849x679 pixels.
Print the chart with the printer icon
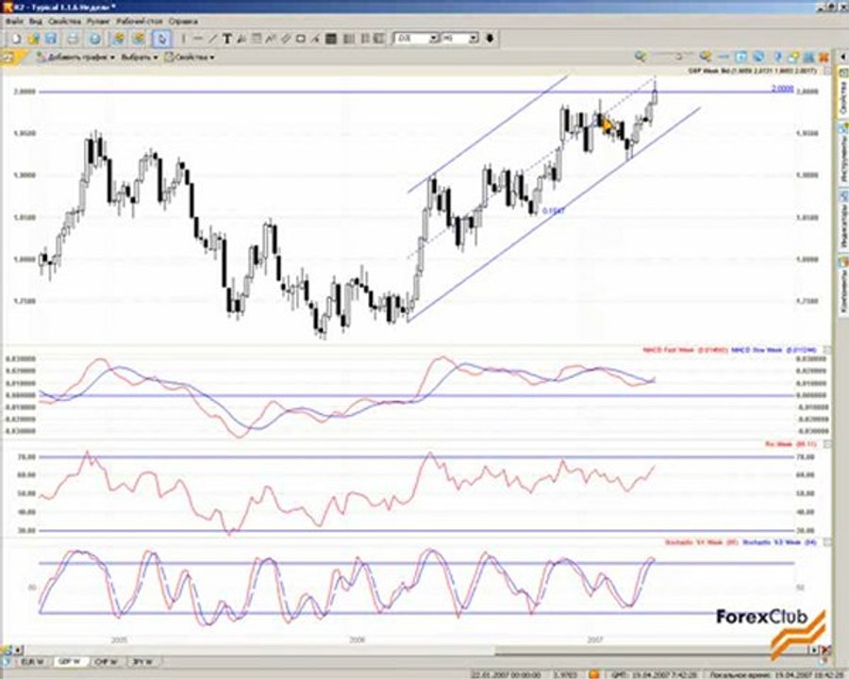click(73, 39)
